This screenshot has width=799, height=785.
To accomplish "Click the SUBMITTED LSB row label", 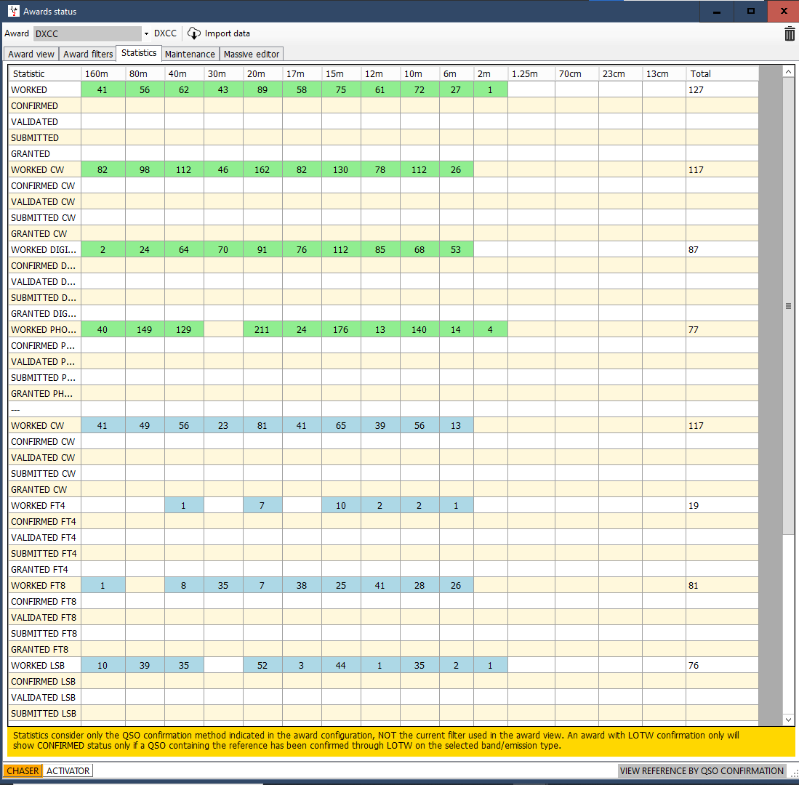I will (x=45, y=713).
